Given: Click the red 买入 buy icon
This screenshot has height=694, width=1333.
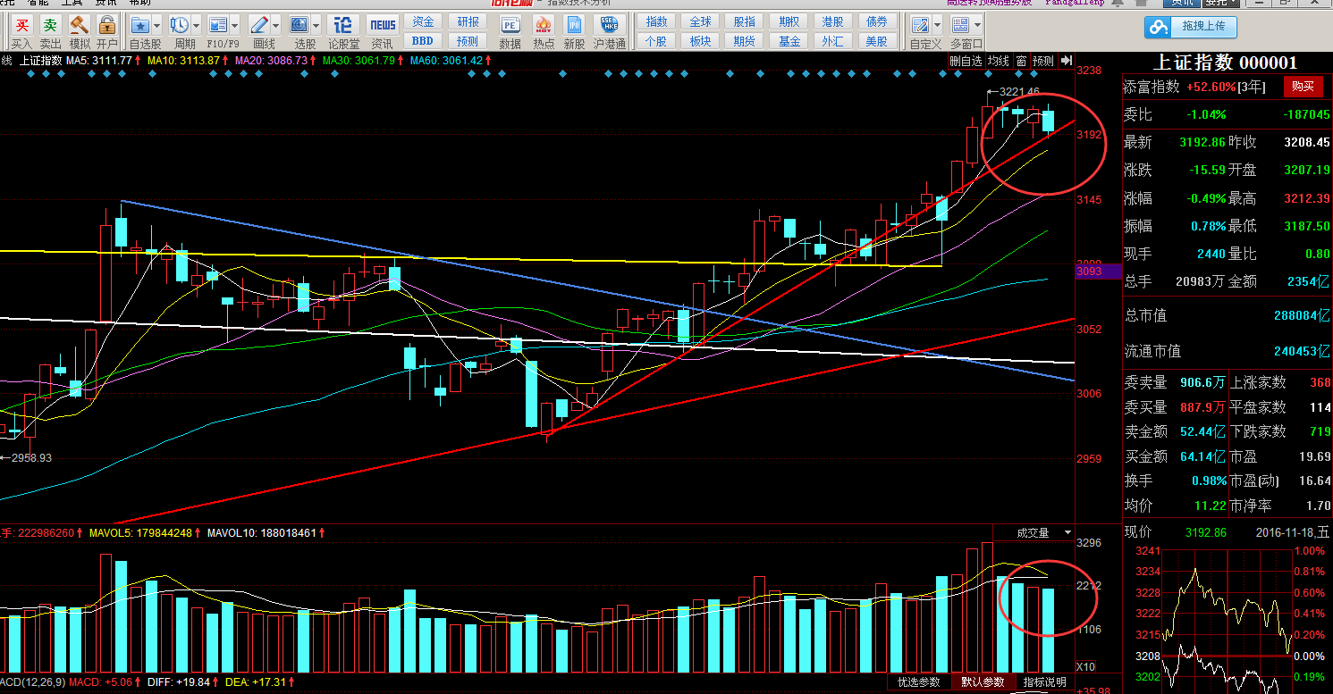Looking at the screenshot, I should click(x=22, y=25).
